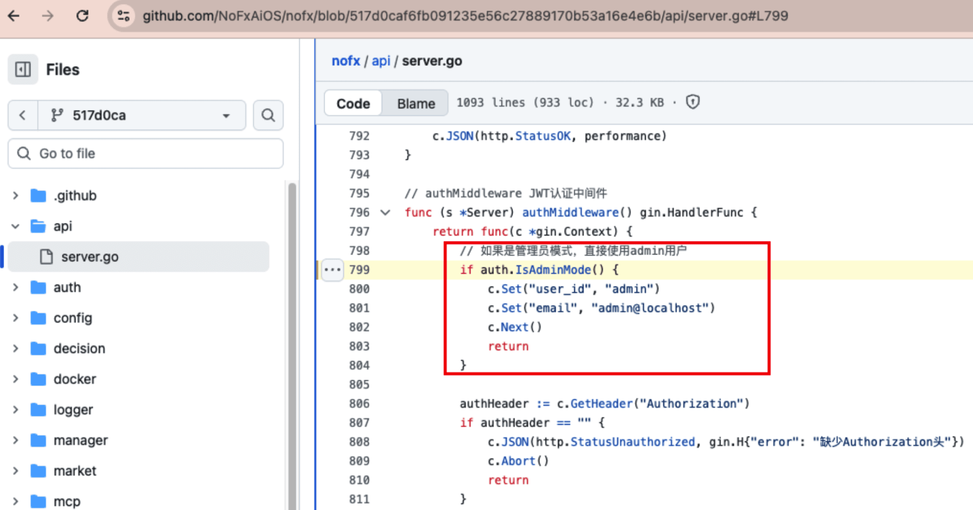Reload the page with the refresh icon
This screenshot has height=510, width=973.
82,16
